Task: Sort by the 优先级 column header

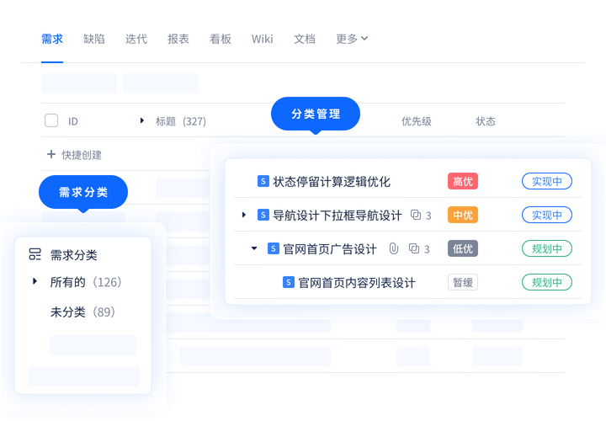Action: [x=417, y=121]
